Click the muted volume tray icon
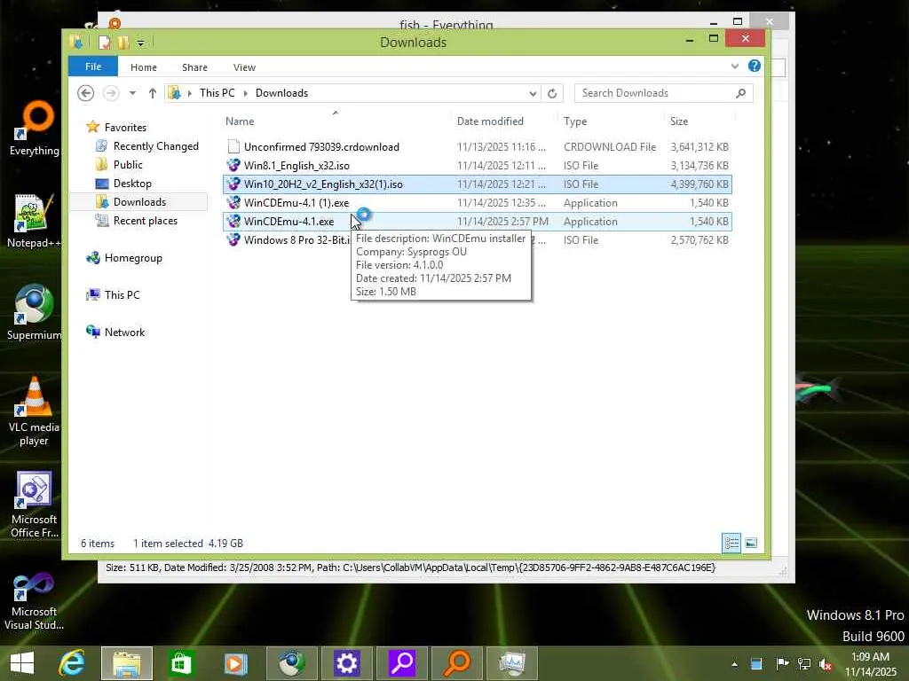This screenshot has height=681, width=909. [826, 664]
